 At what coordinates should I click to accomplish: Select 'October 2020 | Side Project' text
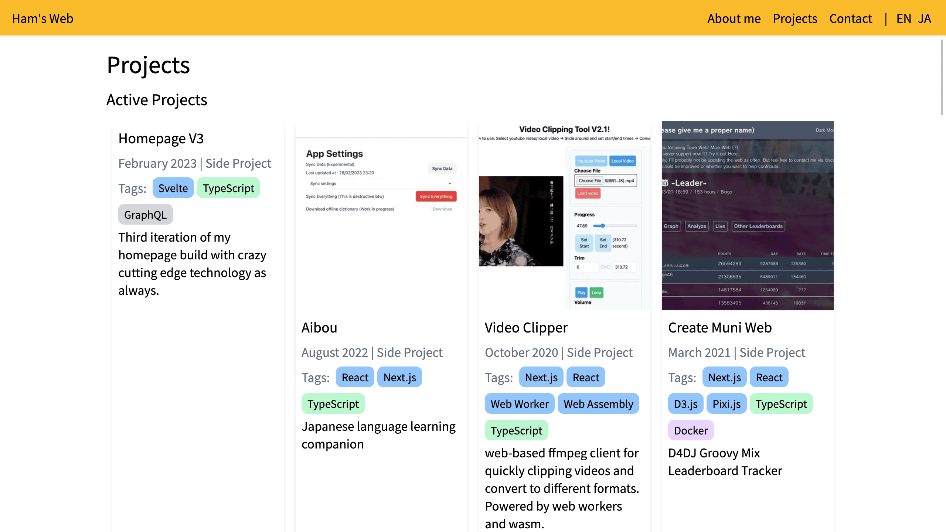click(559, 352)
